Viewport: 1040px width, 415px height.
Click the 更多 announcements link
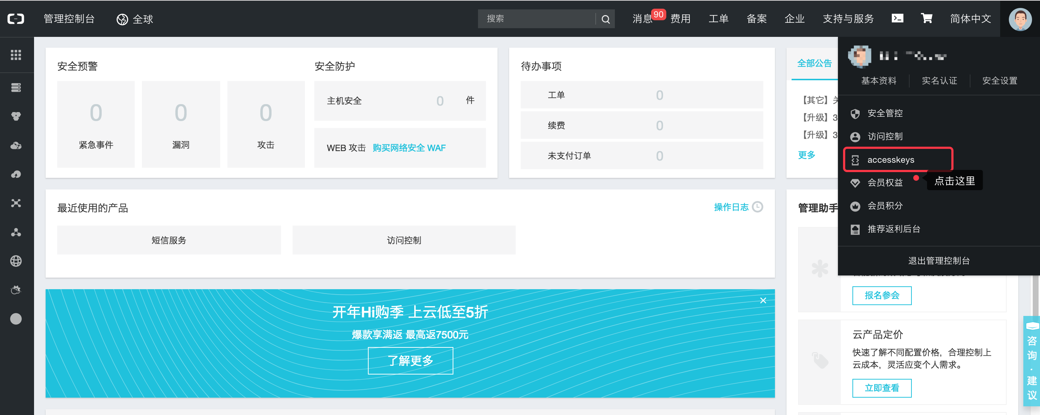[x=806, y=155]
